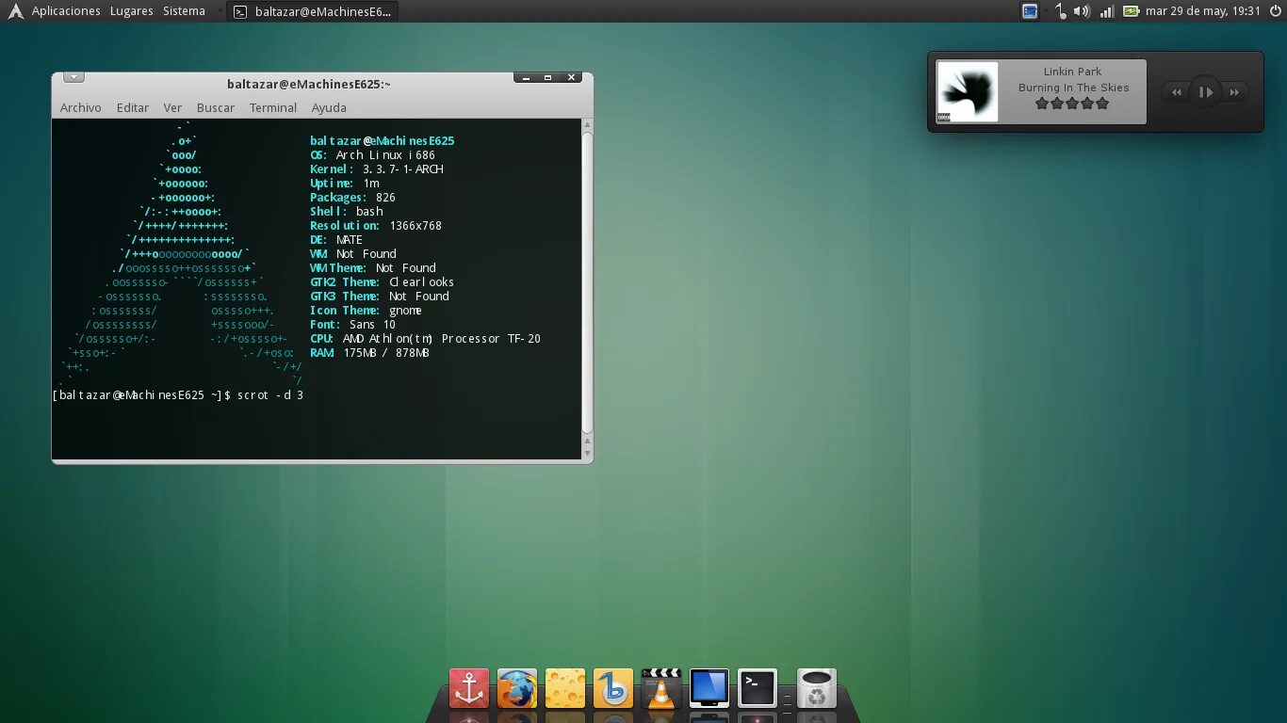
Task: Open the window menu dropdown on terminal titlebar
Action: point(73,78)
